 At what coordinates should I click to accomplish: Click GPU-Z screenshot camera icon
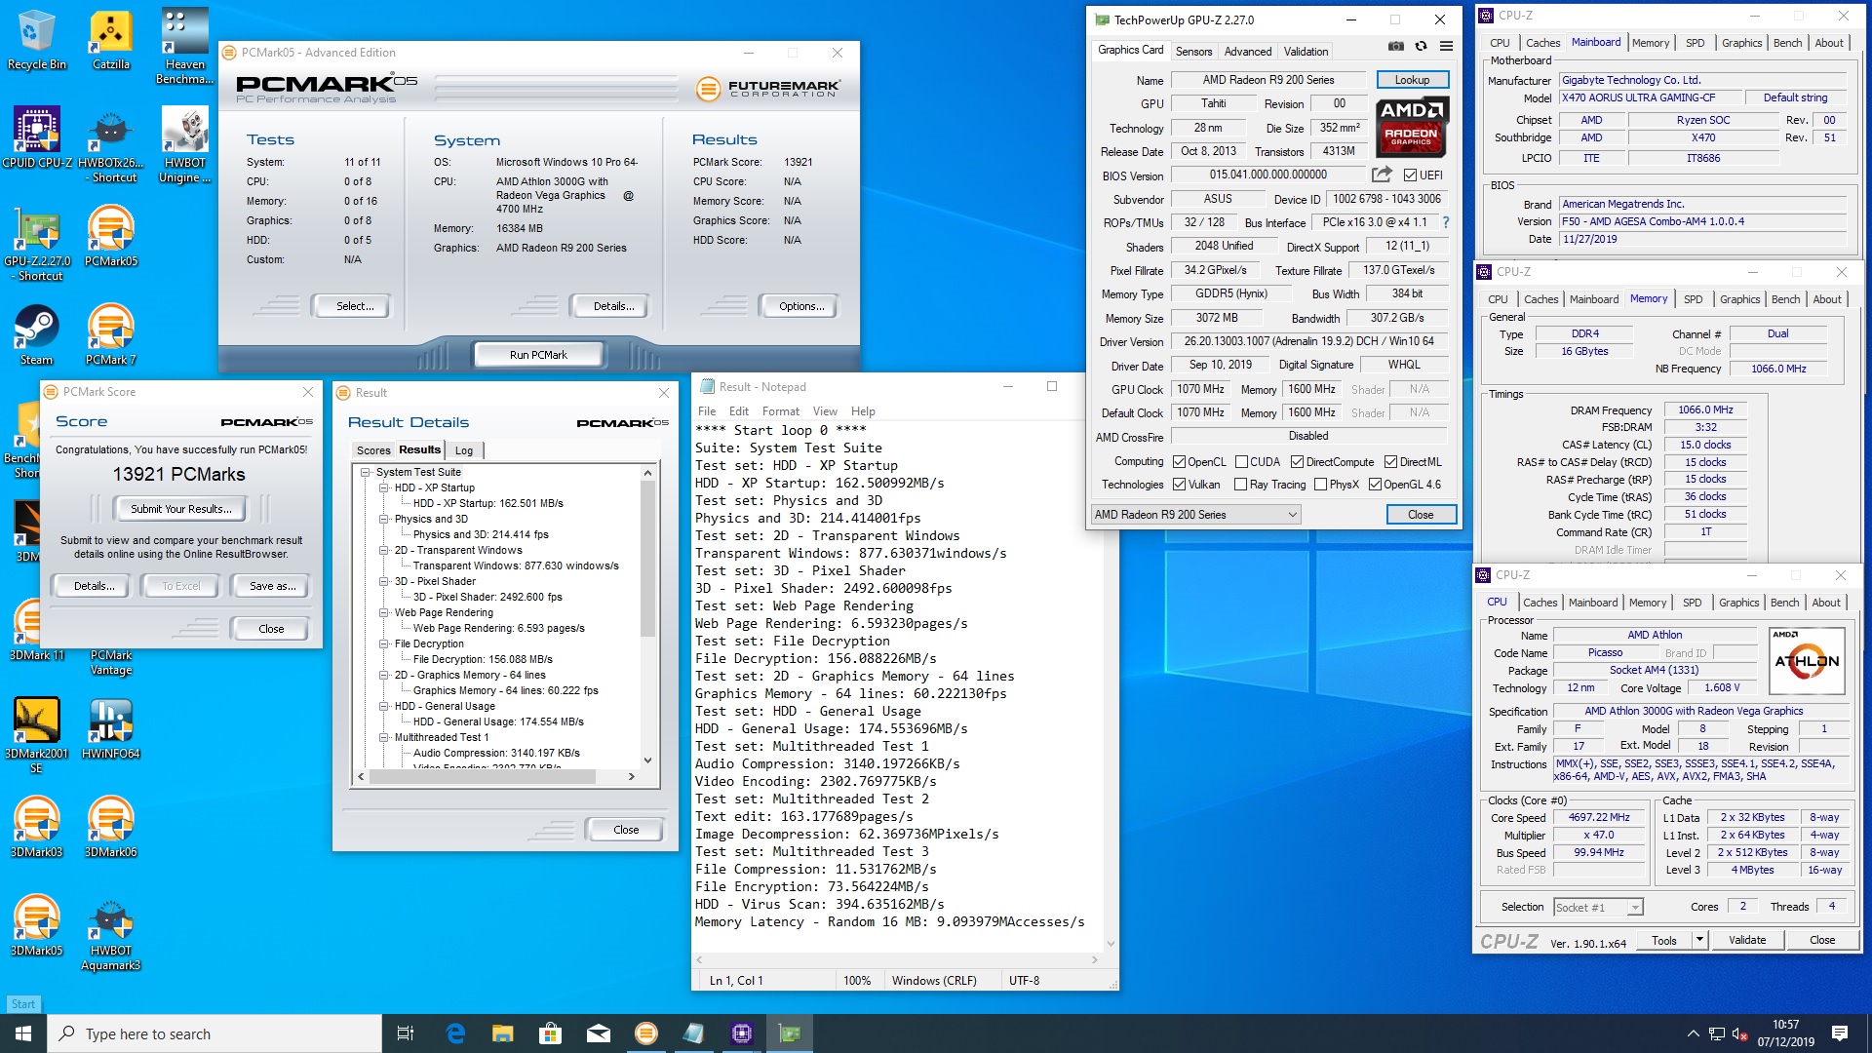click(x=1396, y=46)
